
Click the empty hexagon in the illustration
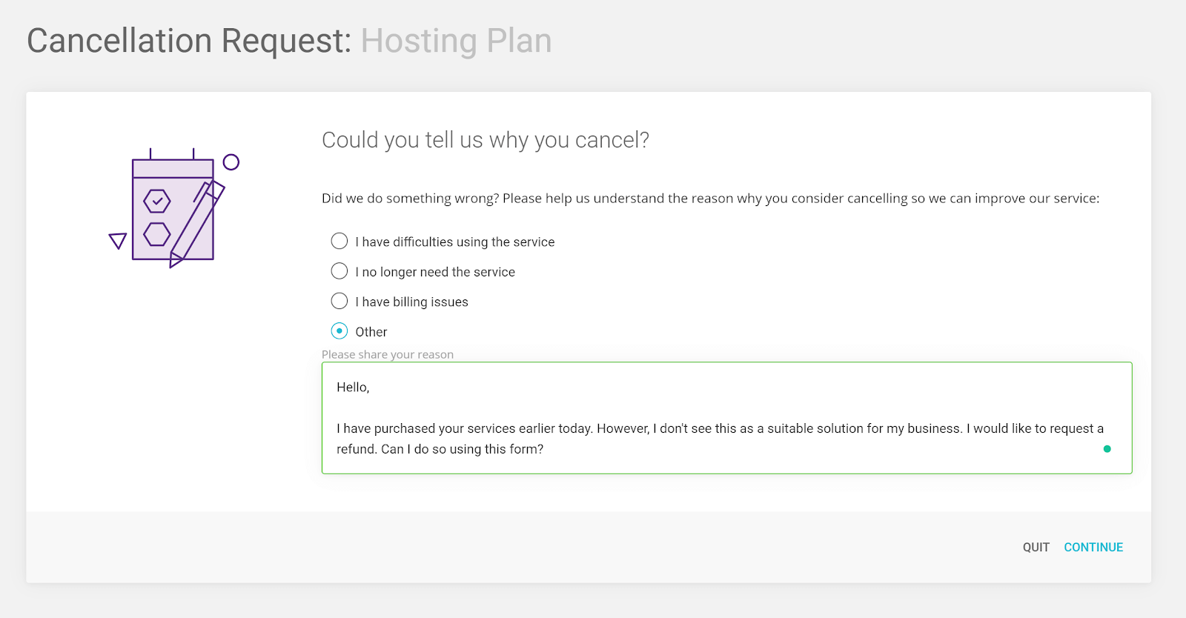157,234
